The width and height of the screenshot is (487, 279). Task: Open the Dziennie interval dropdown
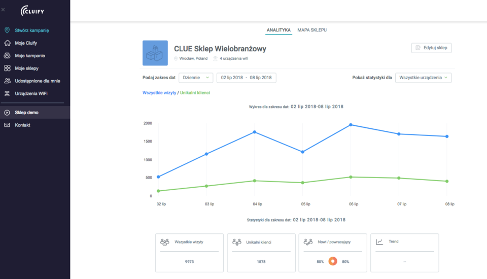coord(196,78)
